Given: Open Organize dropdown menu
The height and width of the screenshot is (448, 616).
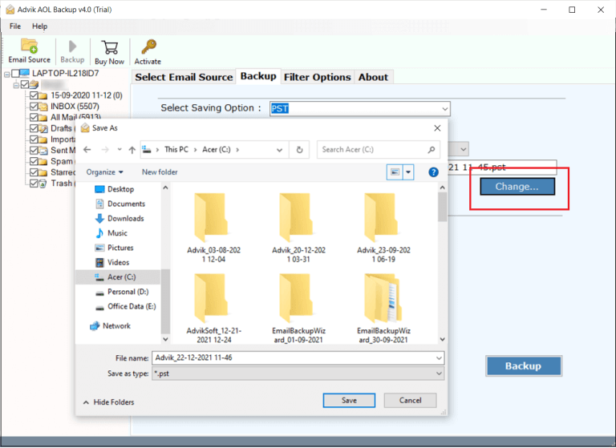Looking at the screenshot, I should 104,172.
